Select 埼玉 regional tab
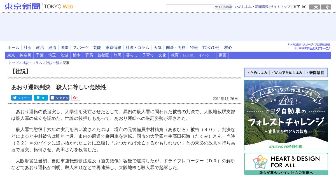The image size is (336, 176). tap(52, 55)
